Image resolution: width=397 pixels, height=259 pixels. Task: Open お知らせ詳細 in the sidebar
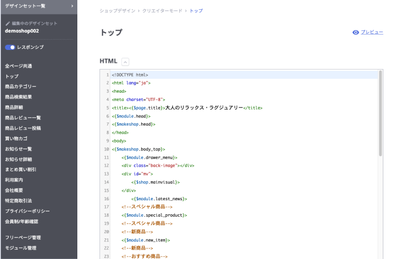coord(19,159)
